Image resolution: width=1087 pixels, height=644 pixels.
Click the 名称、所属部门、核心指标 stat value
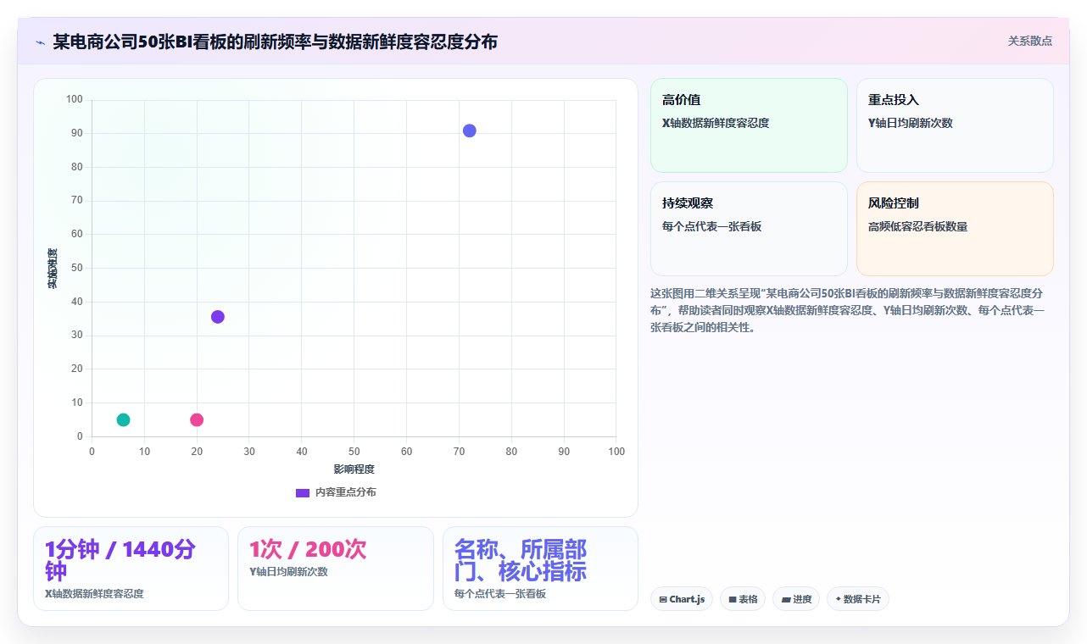coord(521,559)
